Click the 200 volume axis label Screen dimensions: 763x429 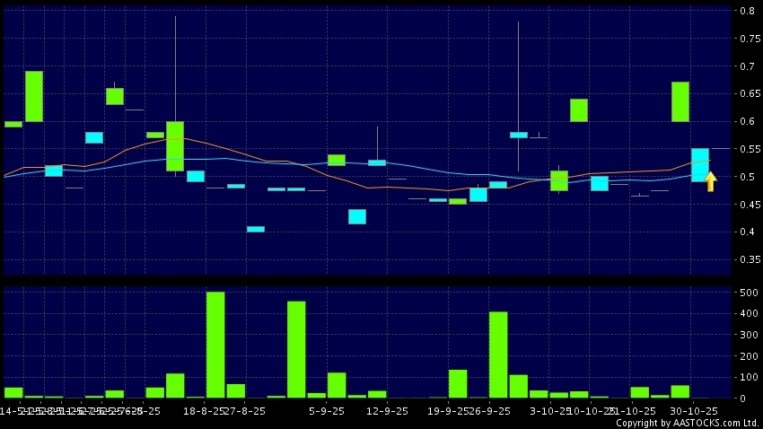coord(745,356)
